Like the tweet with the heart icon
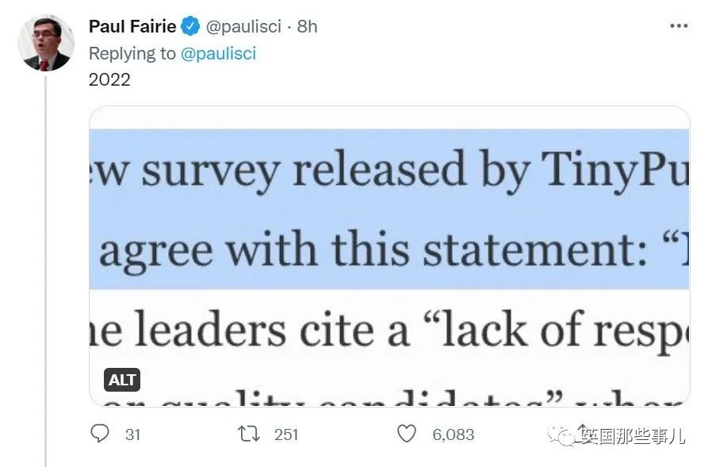The image size is (708, 467). [x=406, y=434]
